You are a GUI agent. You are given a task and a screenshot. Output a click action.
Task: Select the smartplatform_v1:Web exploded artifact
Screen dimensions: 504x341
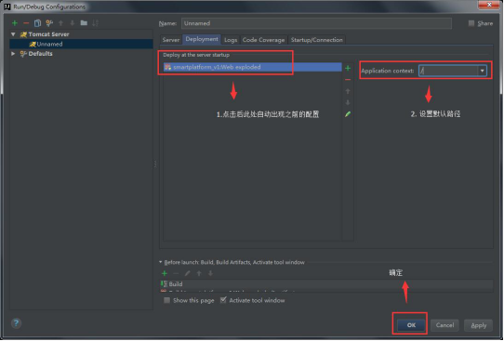[253, 67]
